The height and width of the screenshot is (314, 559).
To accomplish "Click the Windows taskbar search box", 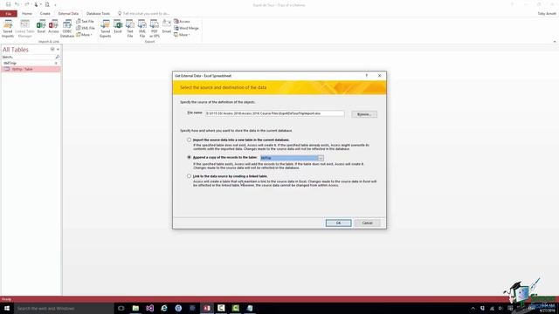I will click(64, 308).
